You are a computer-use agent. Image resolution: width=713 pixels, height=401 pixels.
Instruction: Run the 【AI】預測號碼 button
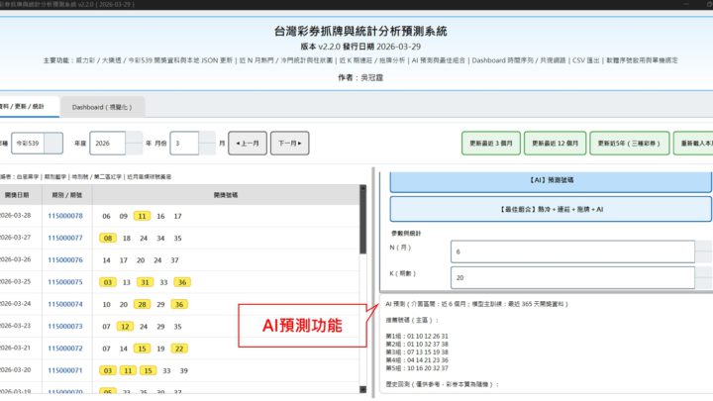[x=549, y=181]
